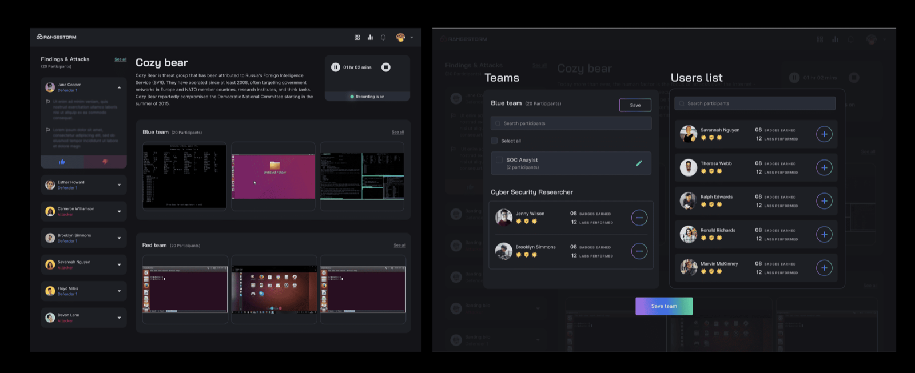915x373 pixels.
Task: Click the Recording is on status indicator
Action: [367, 97]
